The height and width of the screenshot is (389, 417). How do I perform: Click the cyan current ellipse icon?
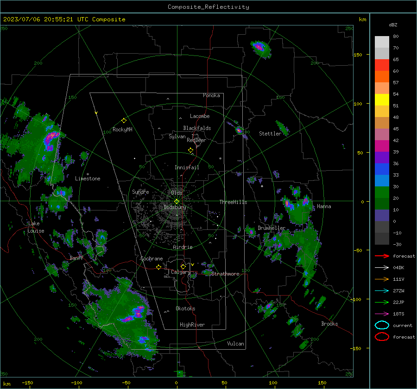point(382,325)
